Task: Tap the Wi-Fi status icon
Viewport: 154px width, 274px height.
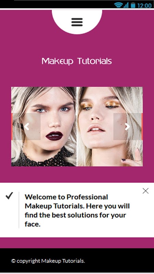Action: pyautogui.click(x=118, y=5)
